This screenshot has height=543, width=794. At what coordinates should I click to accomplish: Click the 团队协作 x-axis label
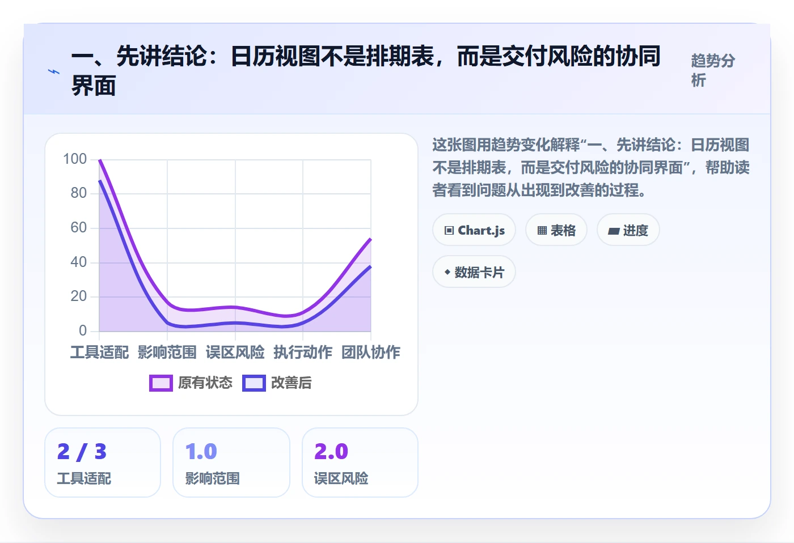[x=371, y=353]
